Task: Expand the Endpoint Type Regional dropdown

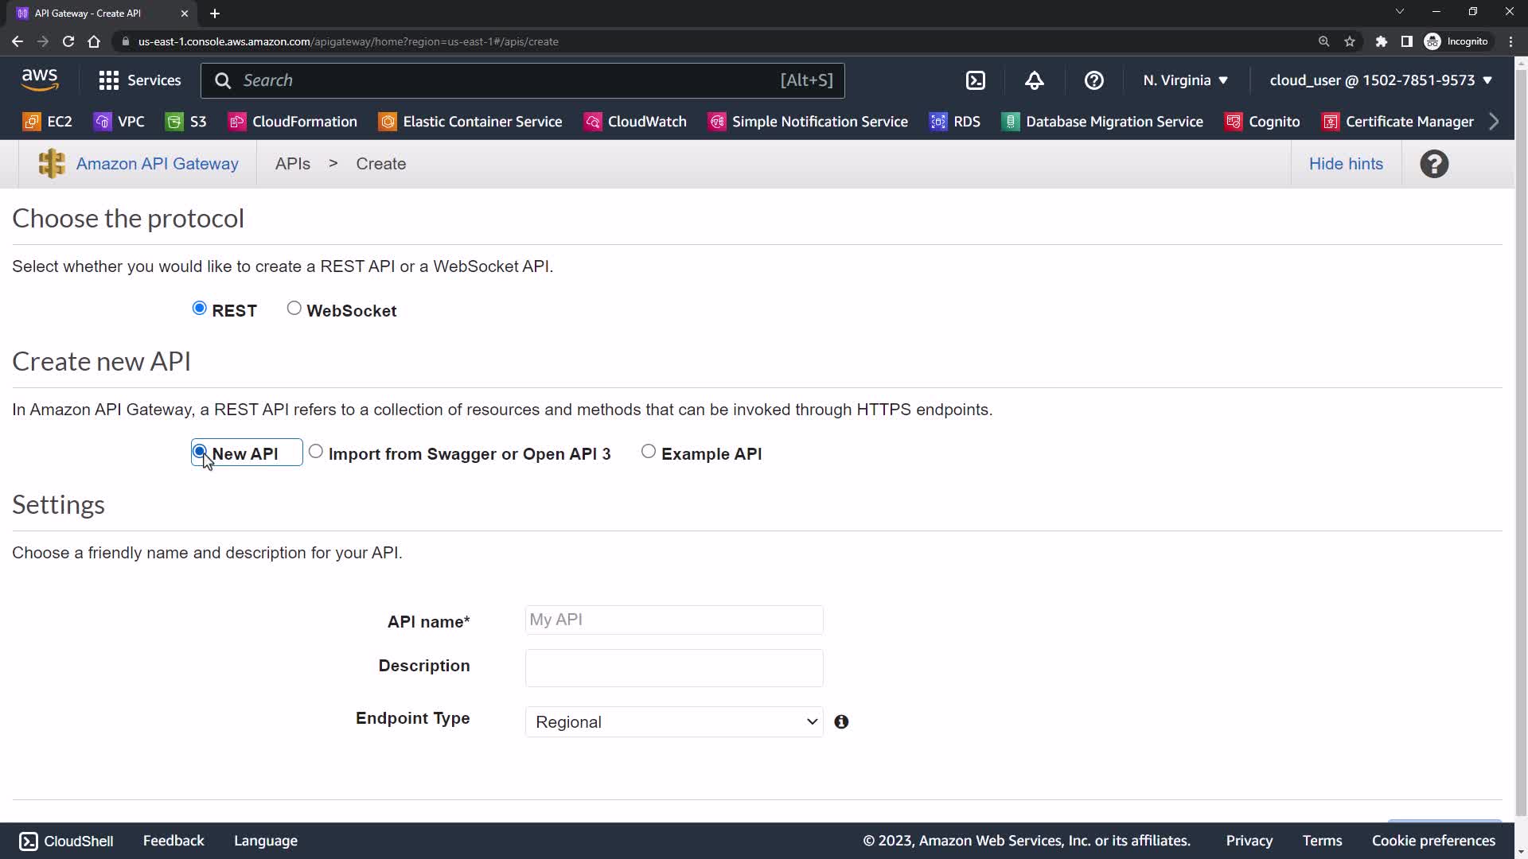Action: click(x=673, y=722)
